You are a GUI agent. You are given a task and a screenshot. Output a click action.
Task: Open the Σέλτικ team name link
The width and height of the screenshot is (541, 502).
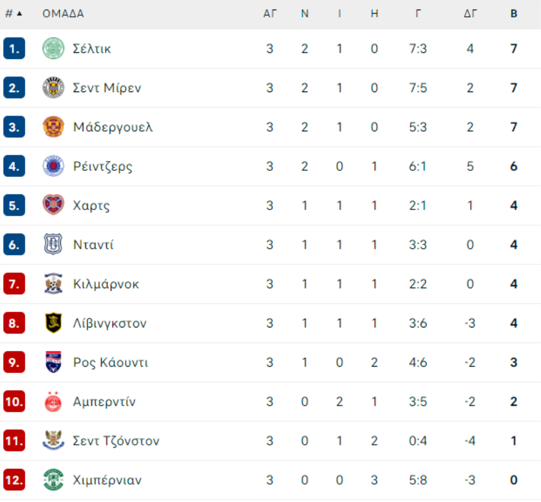(x=92, y=49)
